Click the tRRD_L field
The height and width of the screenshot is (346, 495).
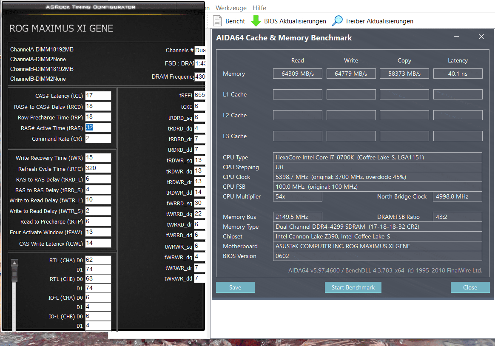click(98, 179)
